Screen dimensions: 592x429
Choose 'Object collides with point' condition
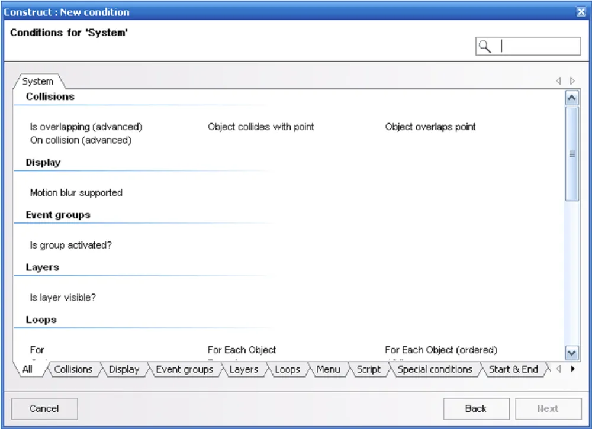(x=261, y=127)
